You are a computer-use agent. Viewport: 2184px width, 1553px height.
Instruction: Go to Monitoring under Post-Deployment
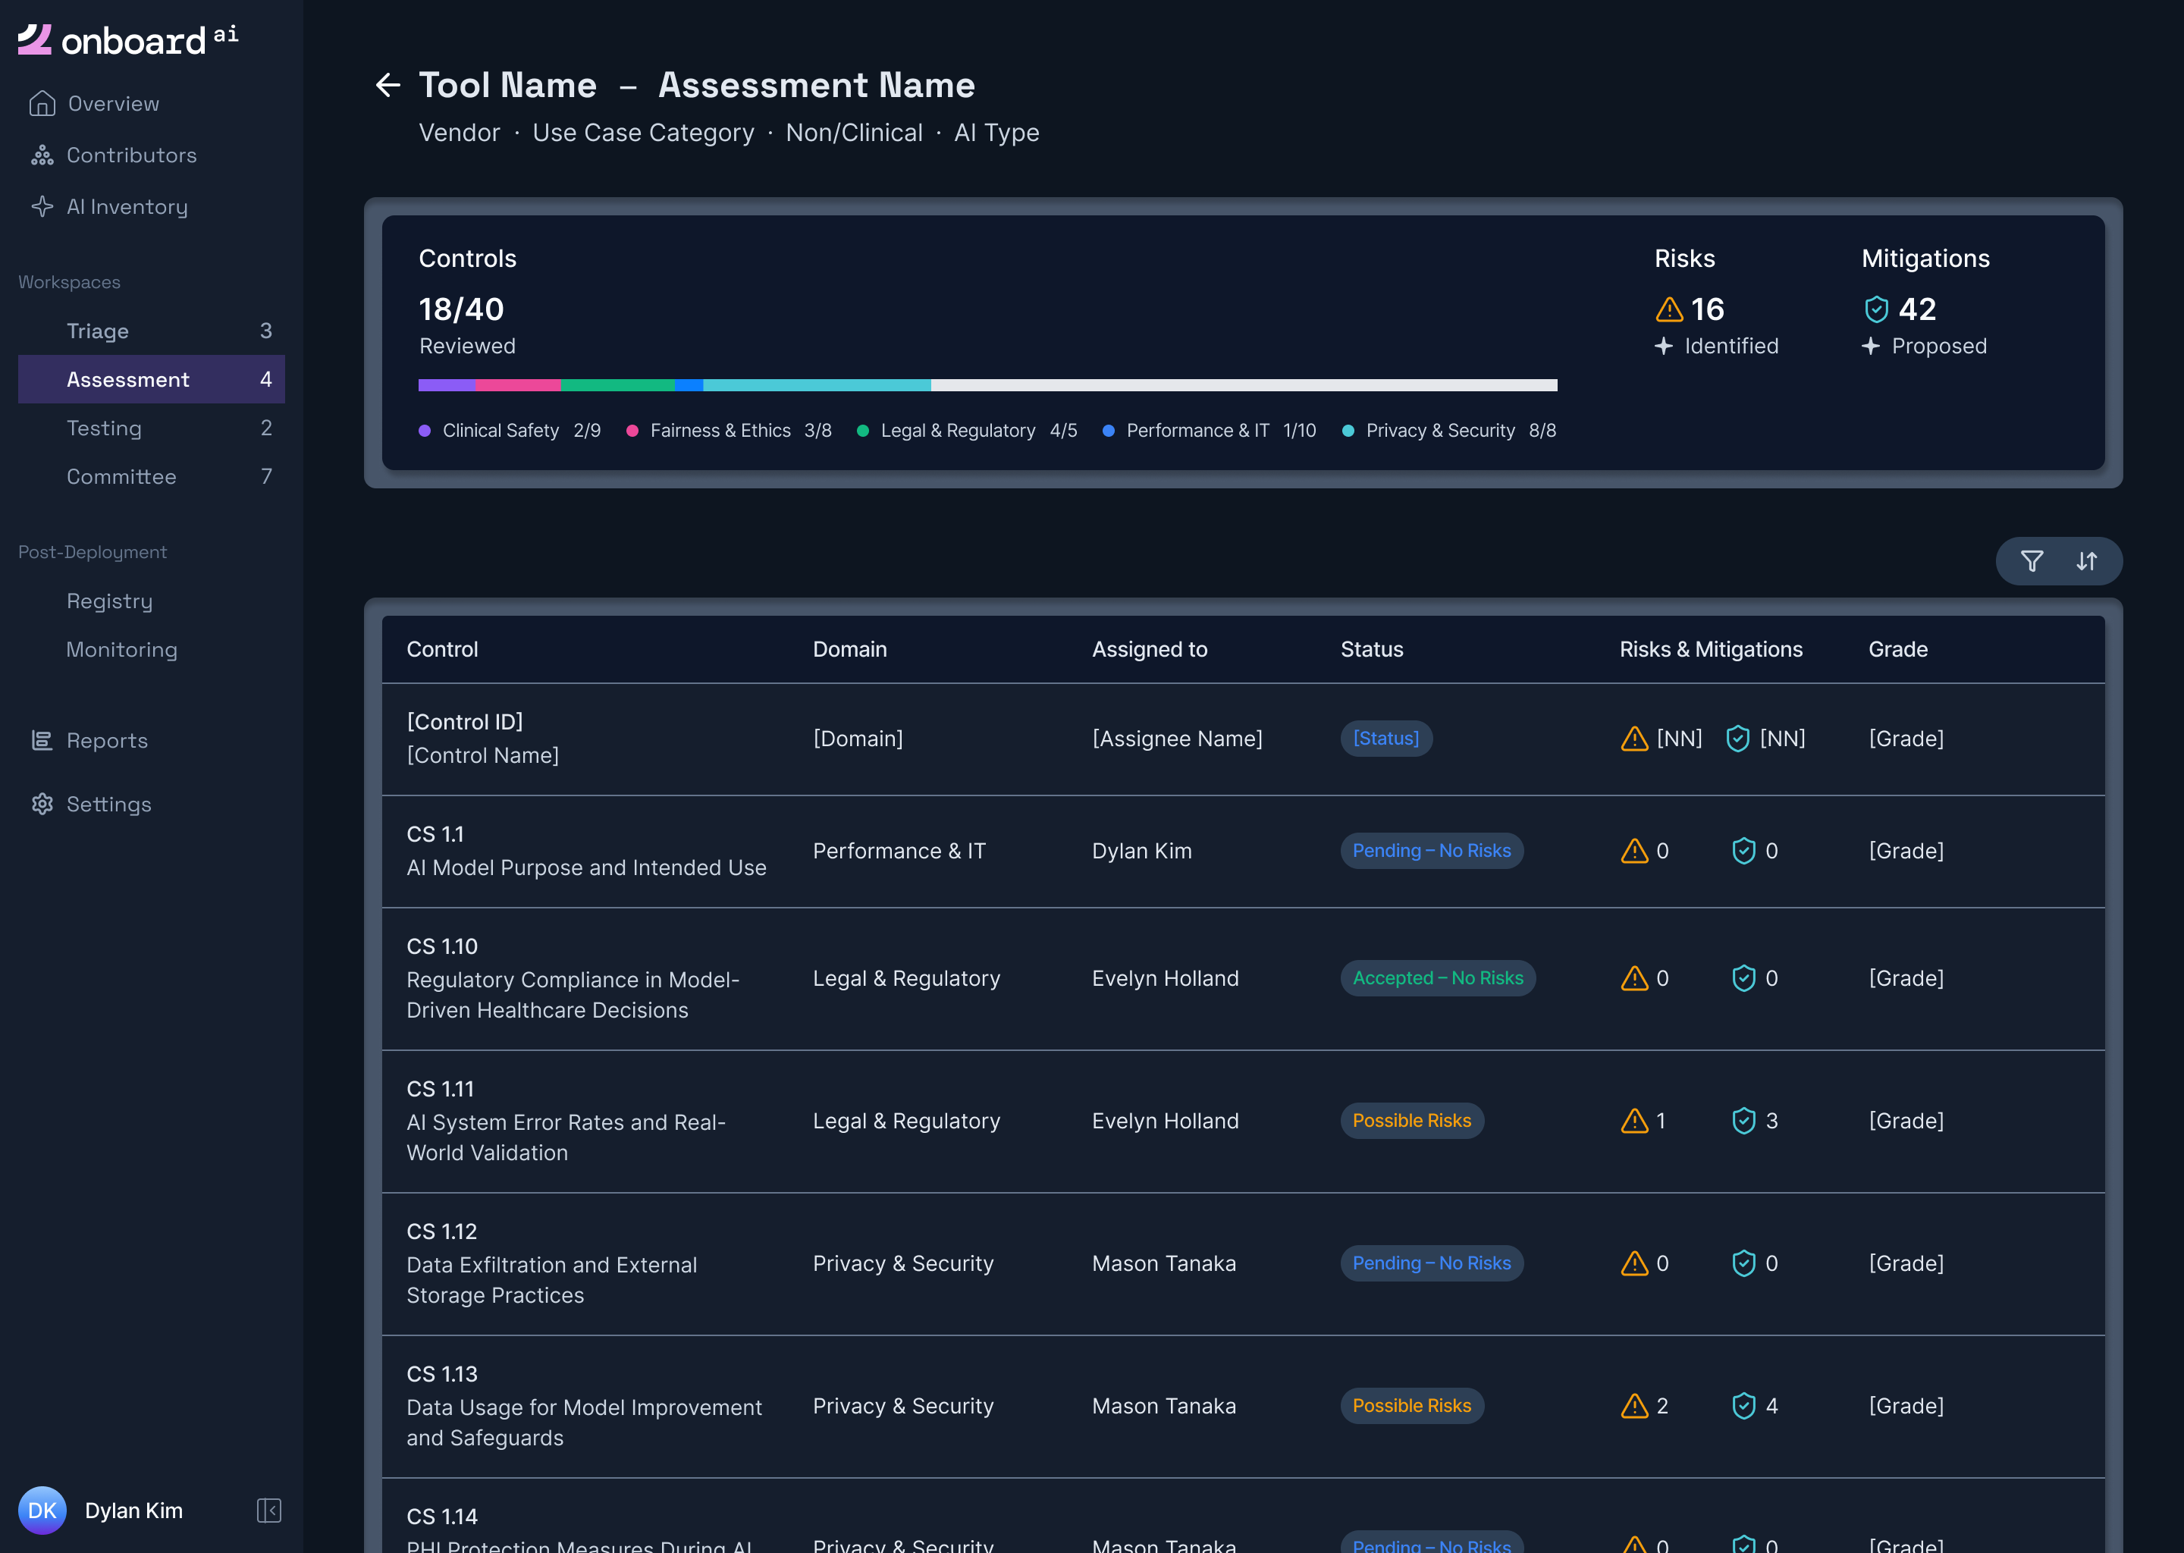[121, 651]
